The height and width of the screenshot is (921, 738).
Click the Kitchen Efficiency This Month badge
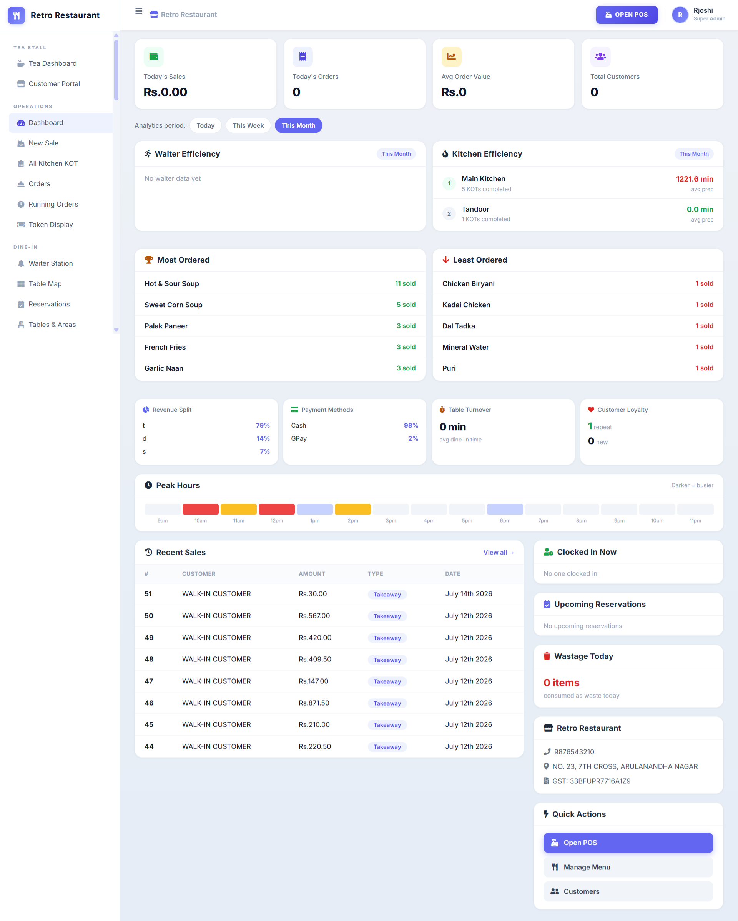coord(693,154)
